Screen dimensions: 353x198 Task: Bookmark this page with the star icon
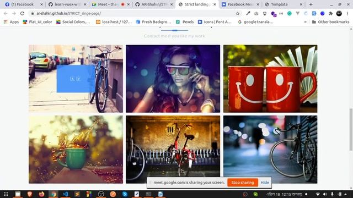coord(238,13)
